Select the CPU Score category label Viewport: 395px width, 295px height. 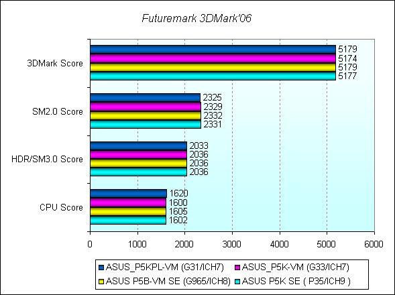coord(61,207)
